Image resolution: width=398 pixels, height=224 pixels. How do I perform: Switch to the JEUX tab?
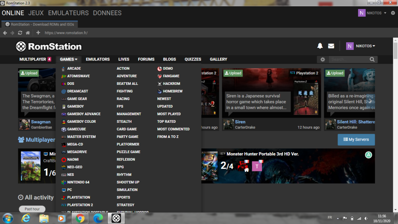coord(36,13)
